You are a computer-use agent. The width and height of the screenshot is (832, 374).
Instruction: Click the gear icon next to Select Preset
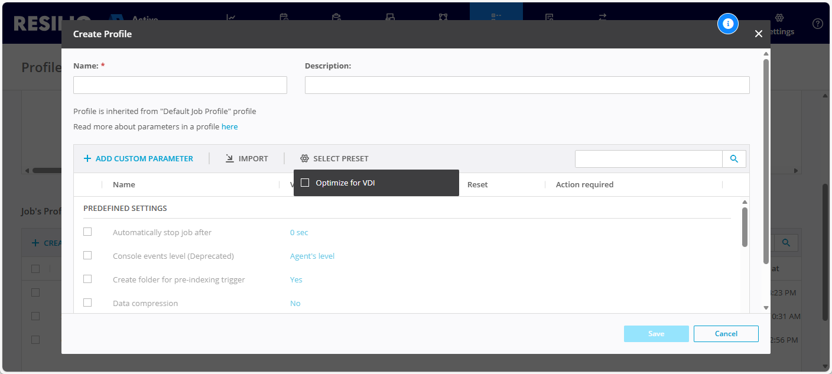(x=305, y=158)
